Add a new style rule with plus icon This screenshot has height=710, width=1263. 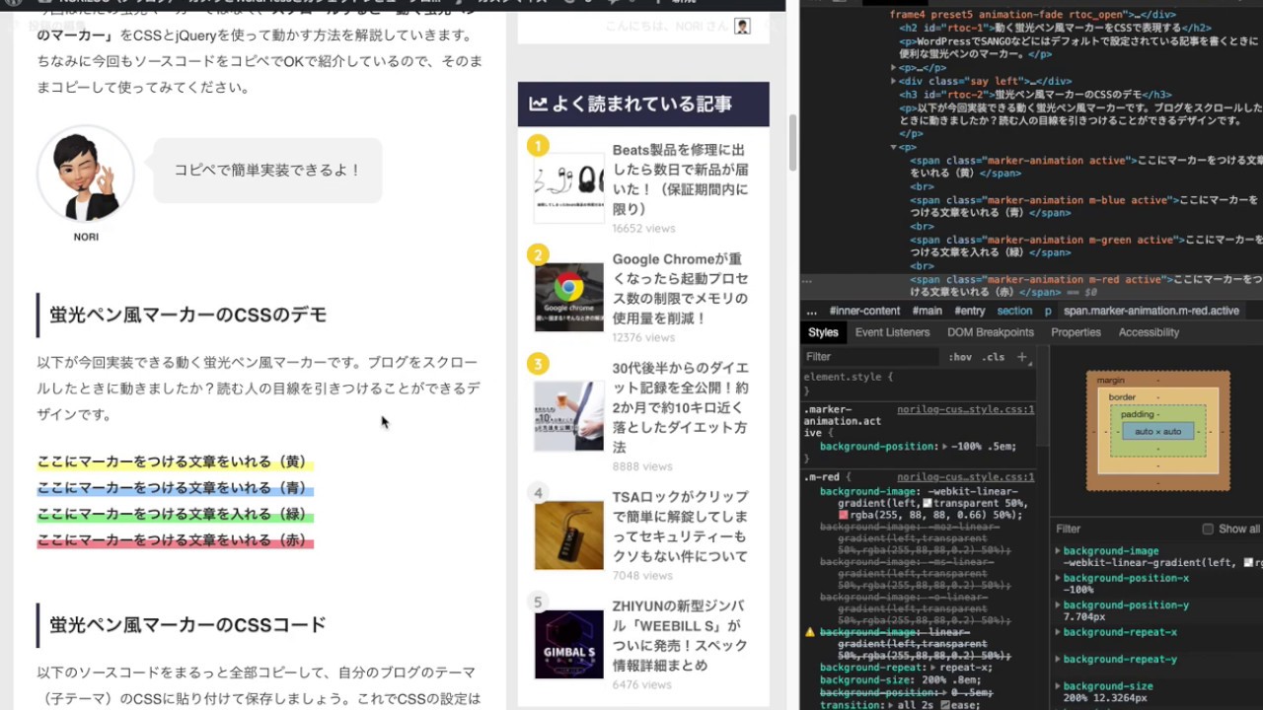(x=1022, y=357)
